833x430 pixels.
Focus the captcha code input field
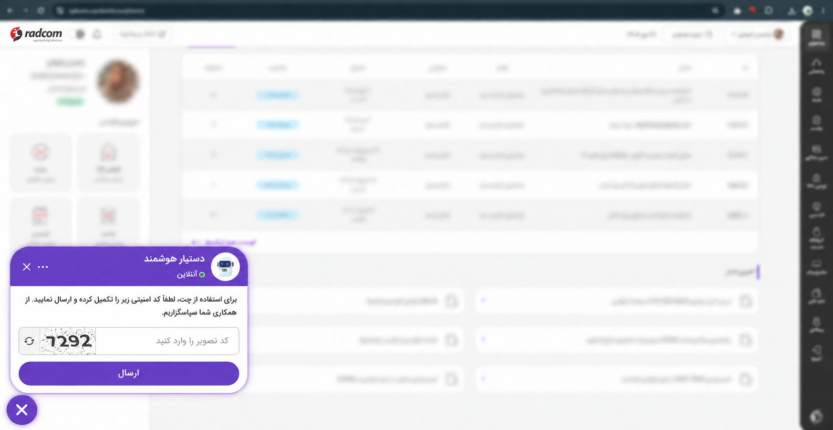(x=167, y=341)
